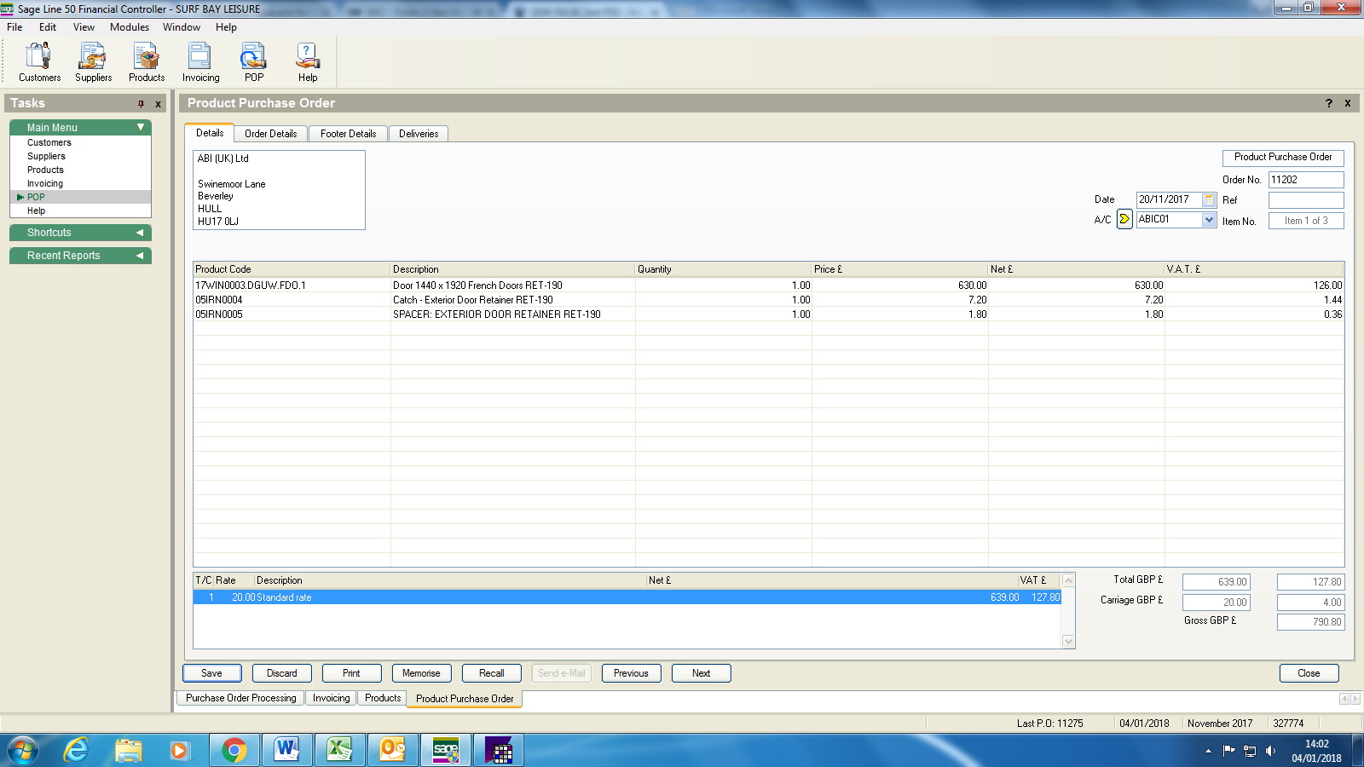
Task: Open the date picker calendar icon
Action: pos(1209,199)
